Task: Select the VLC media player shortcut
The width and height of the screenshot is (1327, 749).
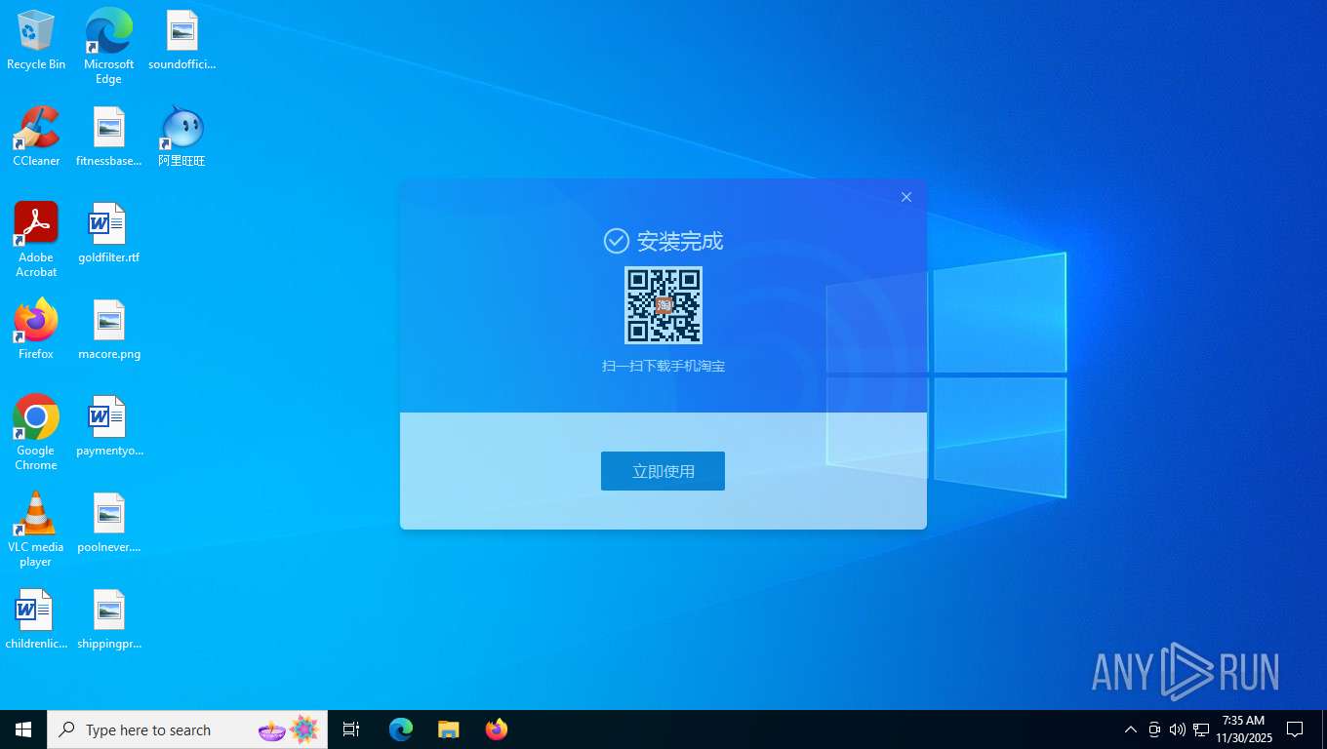Action: tap(36, 530)
